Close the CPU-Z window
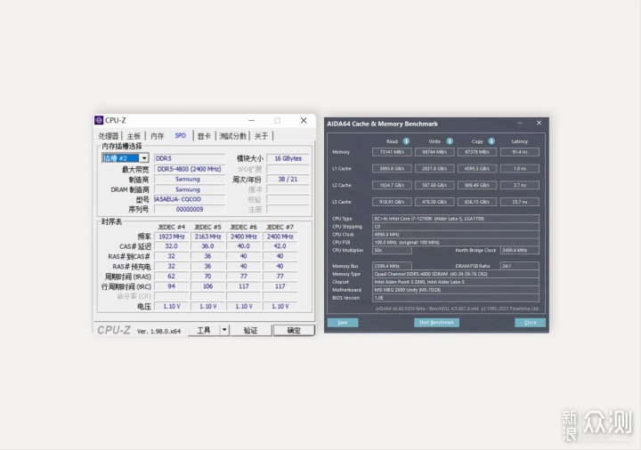 [x=304, y=120]
